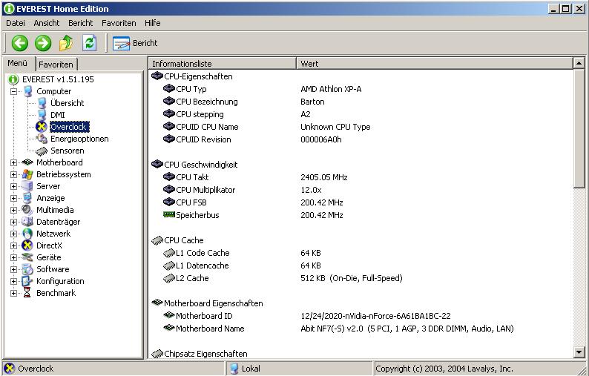Refresh the page with the toolbar refresh icon
The height and width of the screenshot is (376, 589).
pyautogui.click(x=90, y=43)
